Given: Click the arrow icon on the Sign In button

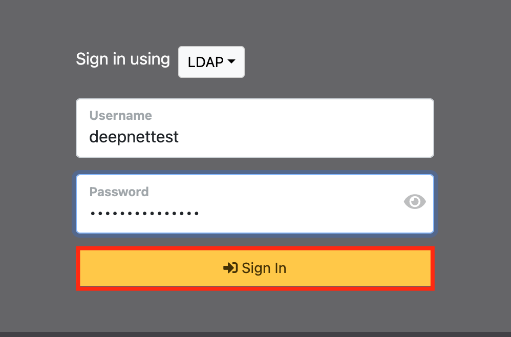Looking at the screenshot, I should tap(230, 268).
